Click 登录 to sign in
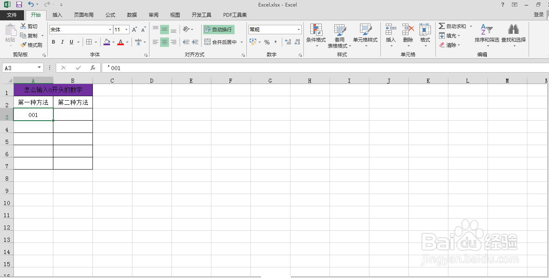 pos(539,15)
